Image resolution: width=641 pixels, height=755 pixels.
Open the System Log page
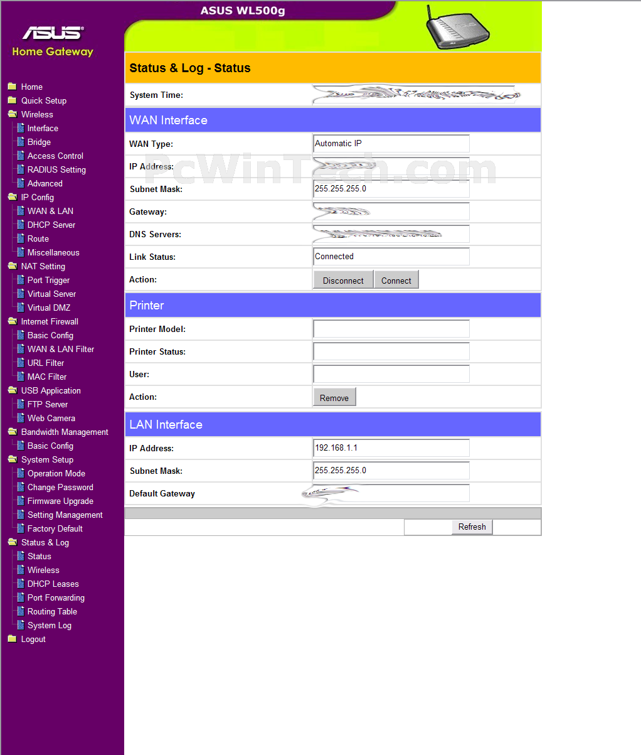[x=50, y=625]
